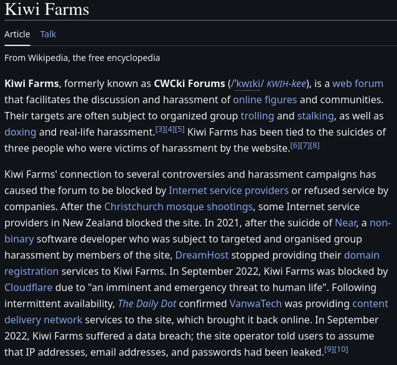The height and width of the screenshot is (365, 397).
Task: Click the IPA pronunciation /ˈkwɪki/ link
Action: pos(248,84)
